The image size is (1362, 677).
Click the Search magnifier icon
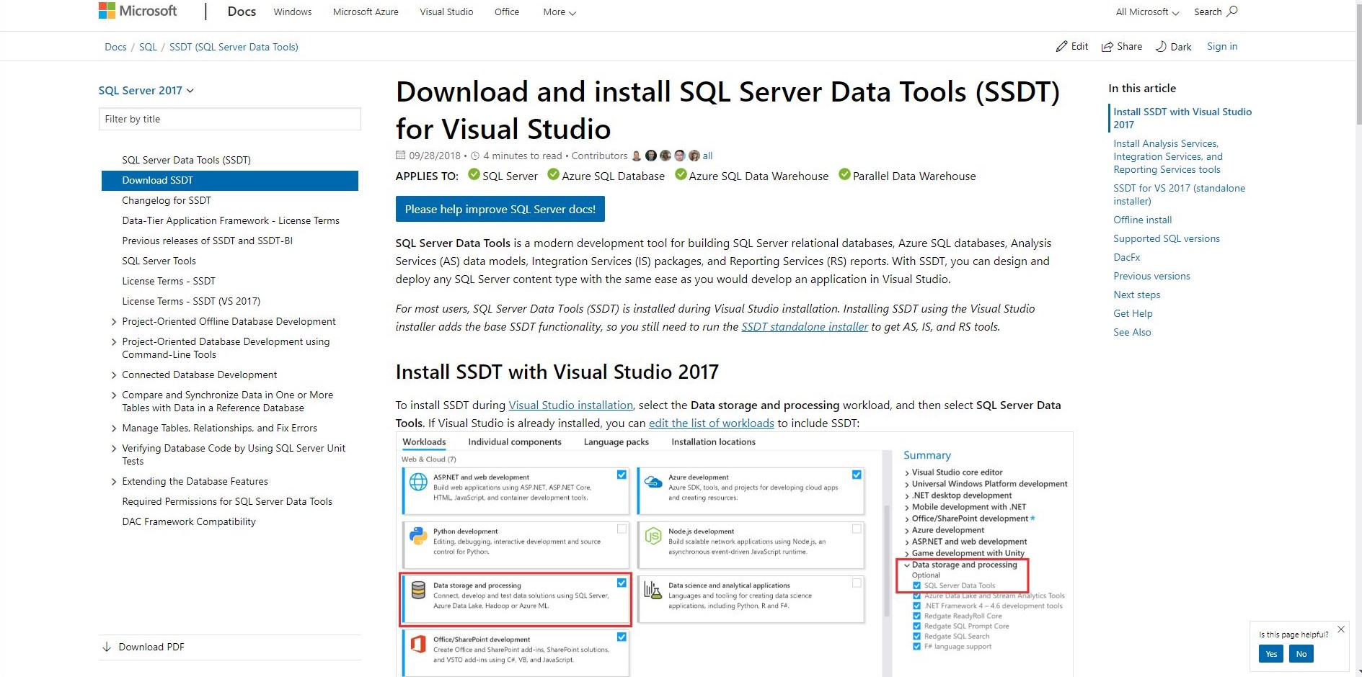[x=1232, y=12]
